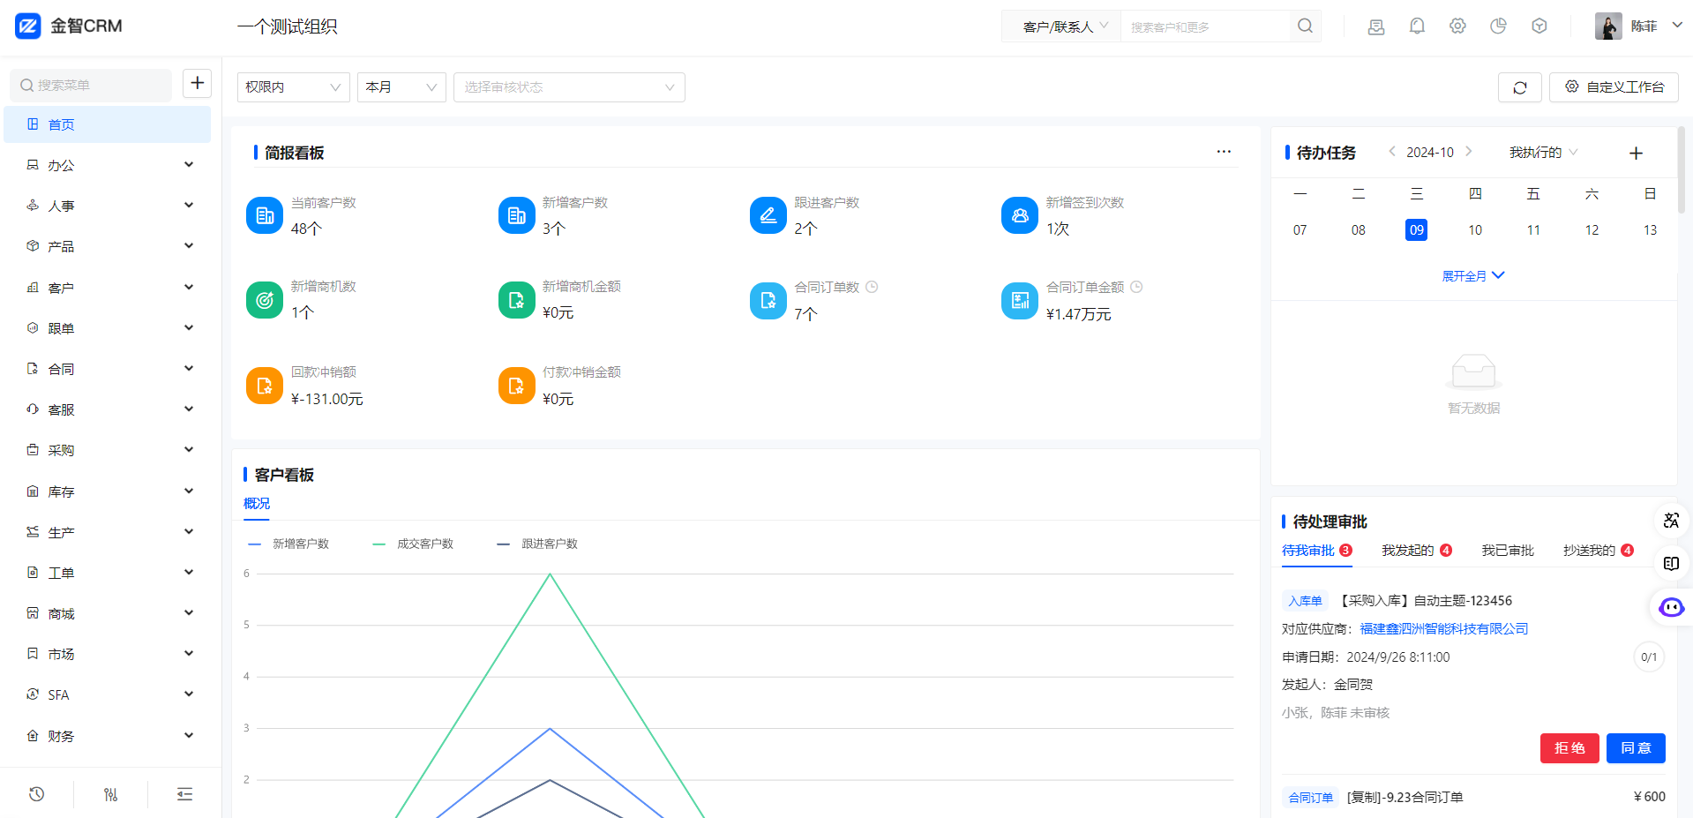Click the blue 同意 button
This screenshot has width=1693, height=818.
[1636, 748]
